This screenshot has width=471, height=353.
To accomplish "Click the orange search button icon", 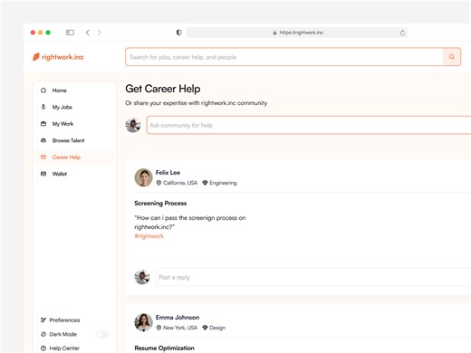I will 452,57.
